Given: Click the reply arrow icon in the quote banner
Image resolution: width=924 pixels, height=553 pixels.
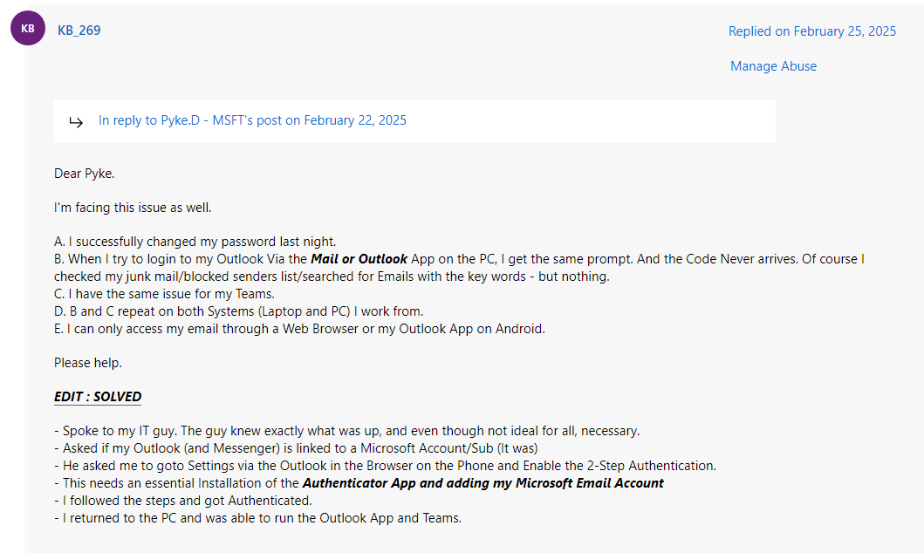Looking at the screenshot, I should [76, 121].
